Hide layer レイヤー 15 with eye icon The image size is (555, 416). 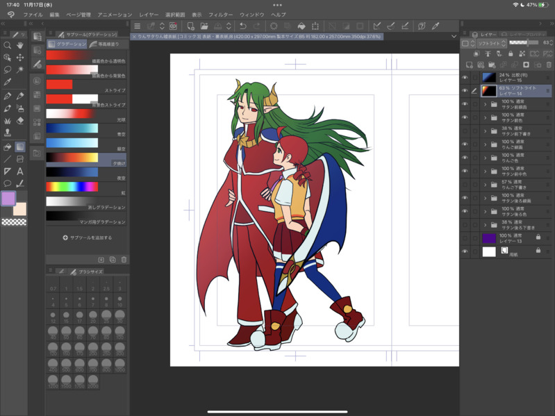(465, 77)
